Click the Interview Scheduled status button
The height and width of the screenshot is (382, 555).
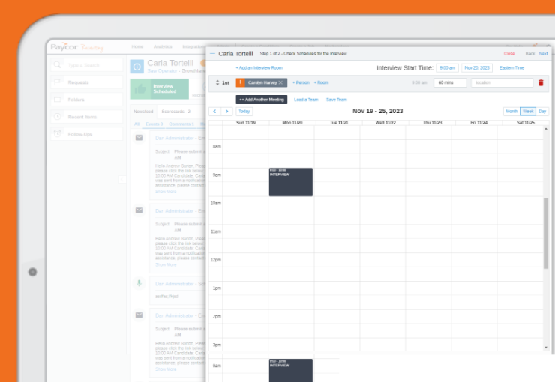tap(159, 88)
